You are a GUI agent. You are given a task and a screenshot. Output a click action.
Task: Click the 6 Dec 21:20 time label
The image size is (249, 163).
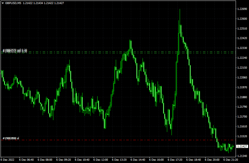coord(231,160)
